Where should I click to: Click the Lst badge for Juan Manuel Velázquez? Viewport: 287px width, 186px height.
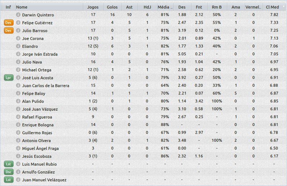(x=8, y=180)
